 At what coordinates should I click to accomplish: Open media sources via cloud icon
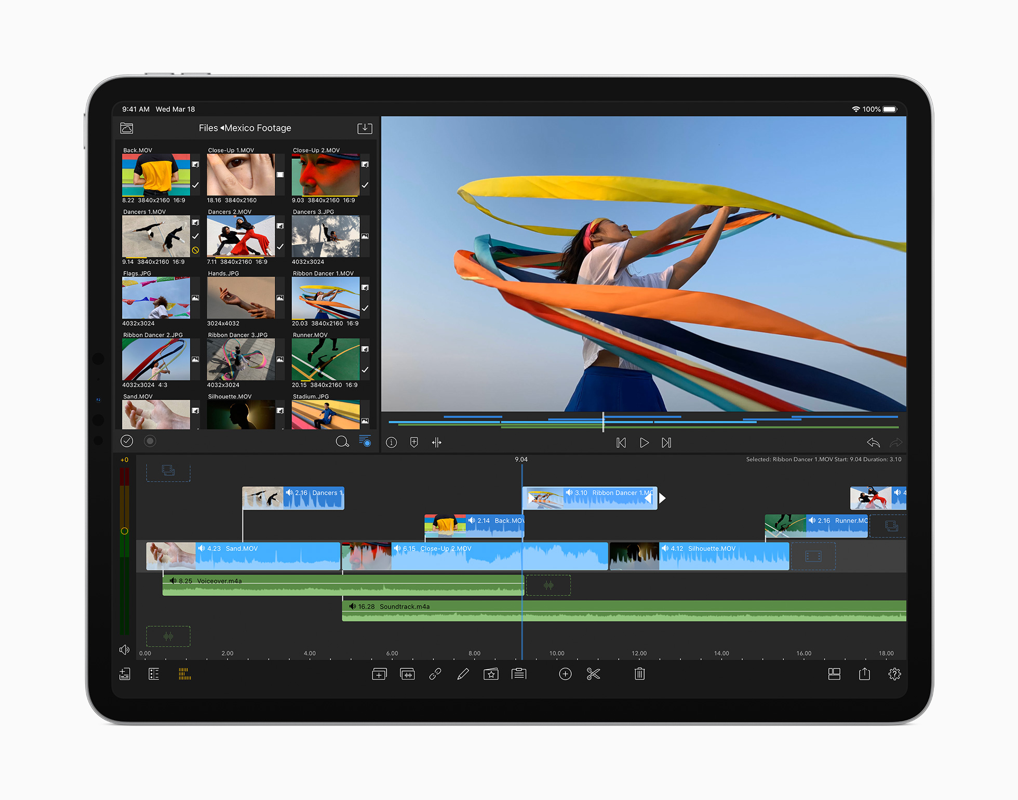click(126, 128)
